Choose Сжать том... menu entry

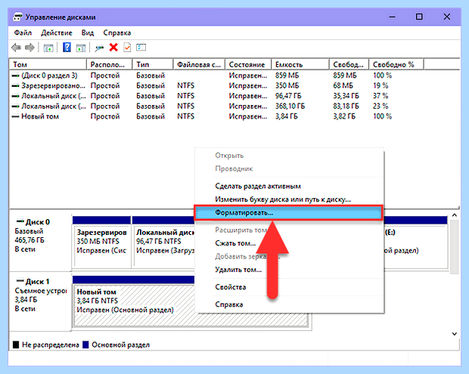235,243
